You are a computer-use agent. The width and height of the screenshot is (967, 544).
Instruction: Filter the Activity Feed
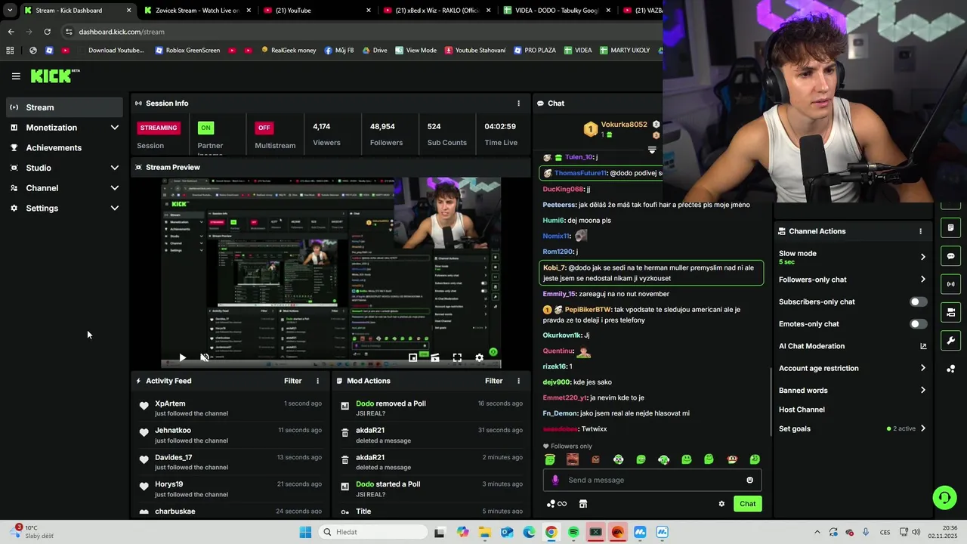[x=292, y=382]
